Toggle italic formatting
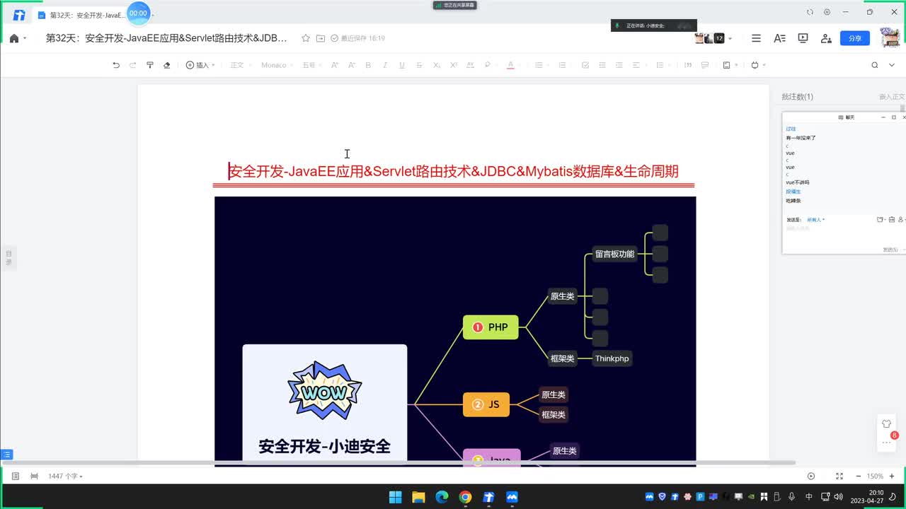Viewport: 906px width, 509px height. point(385,65)
